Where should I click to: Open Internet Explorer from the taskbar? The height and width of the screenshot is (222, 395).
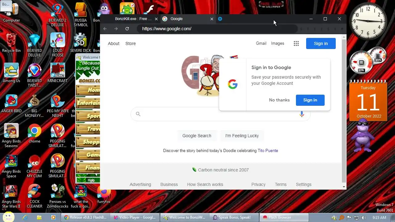pos(25,217)
